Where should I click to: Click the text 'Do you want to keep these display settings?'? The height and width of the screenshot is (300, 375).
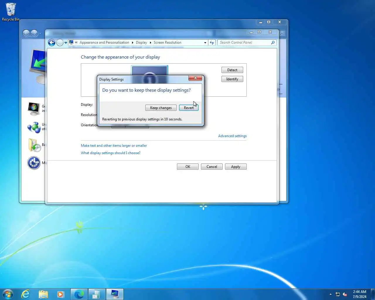146,90
